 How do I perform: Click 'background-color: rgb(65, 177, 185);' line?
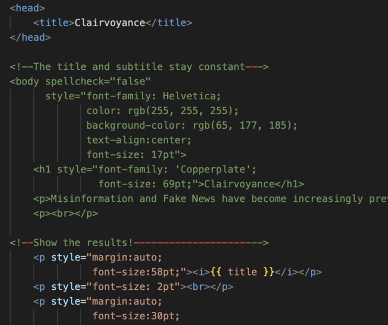coord(192,125)
